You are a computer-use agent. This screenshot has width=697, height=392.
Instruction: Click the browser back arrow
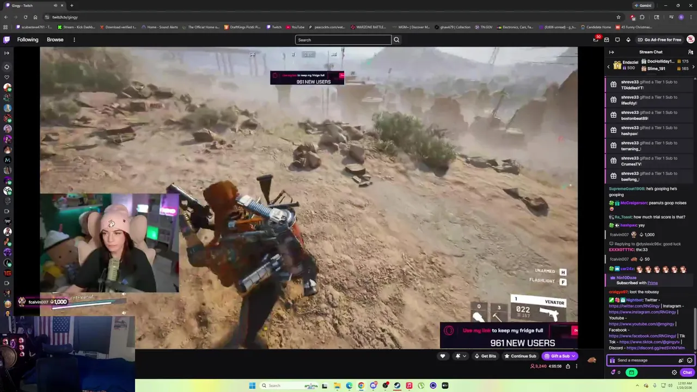(6, 17)
